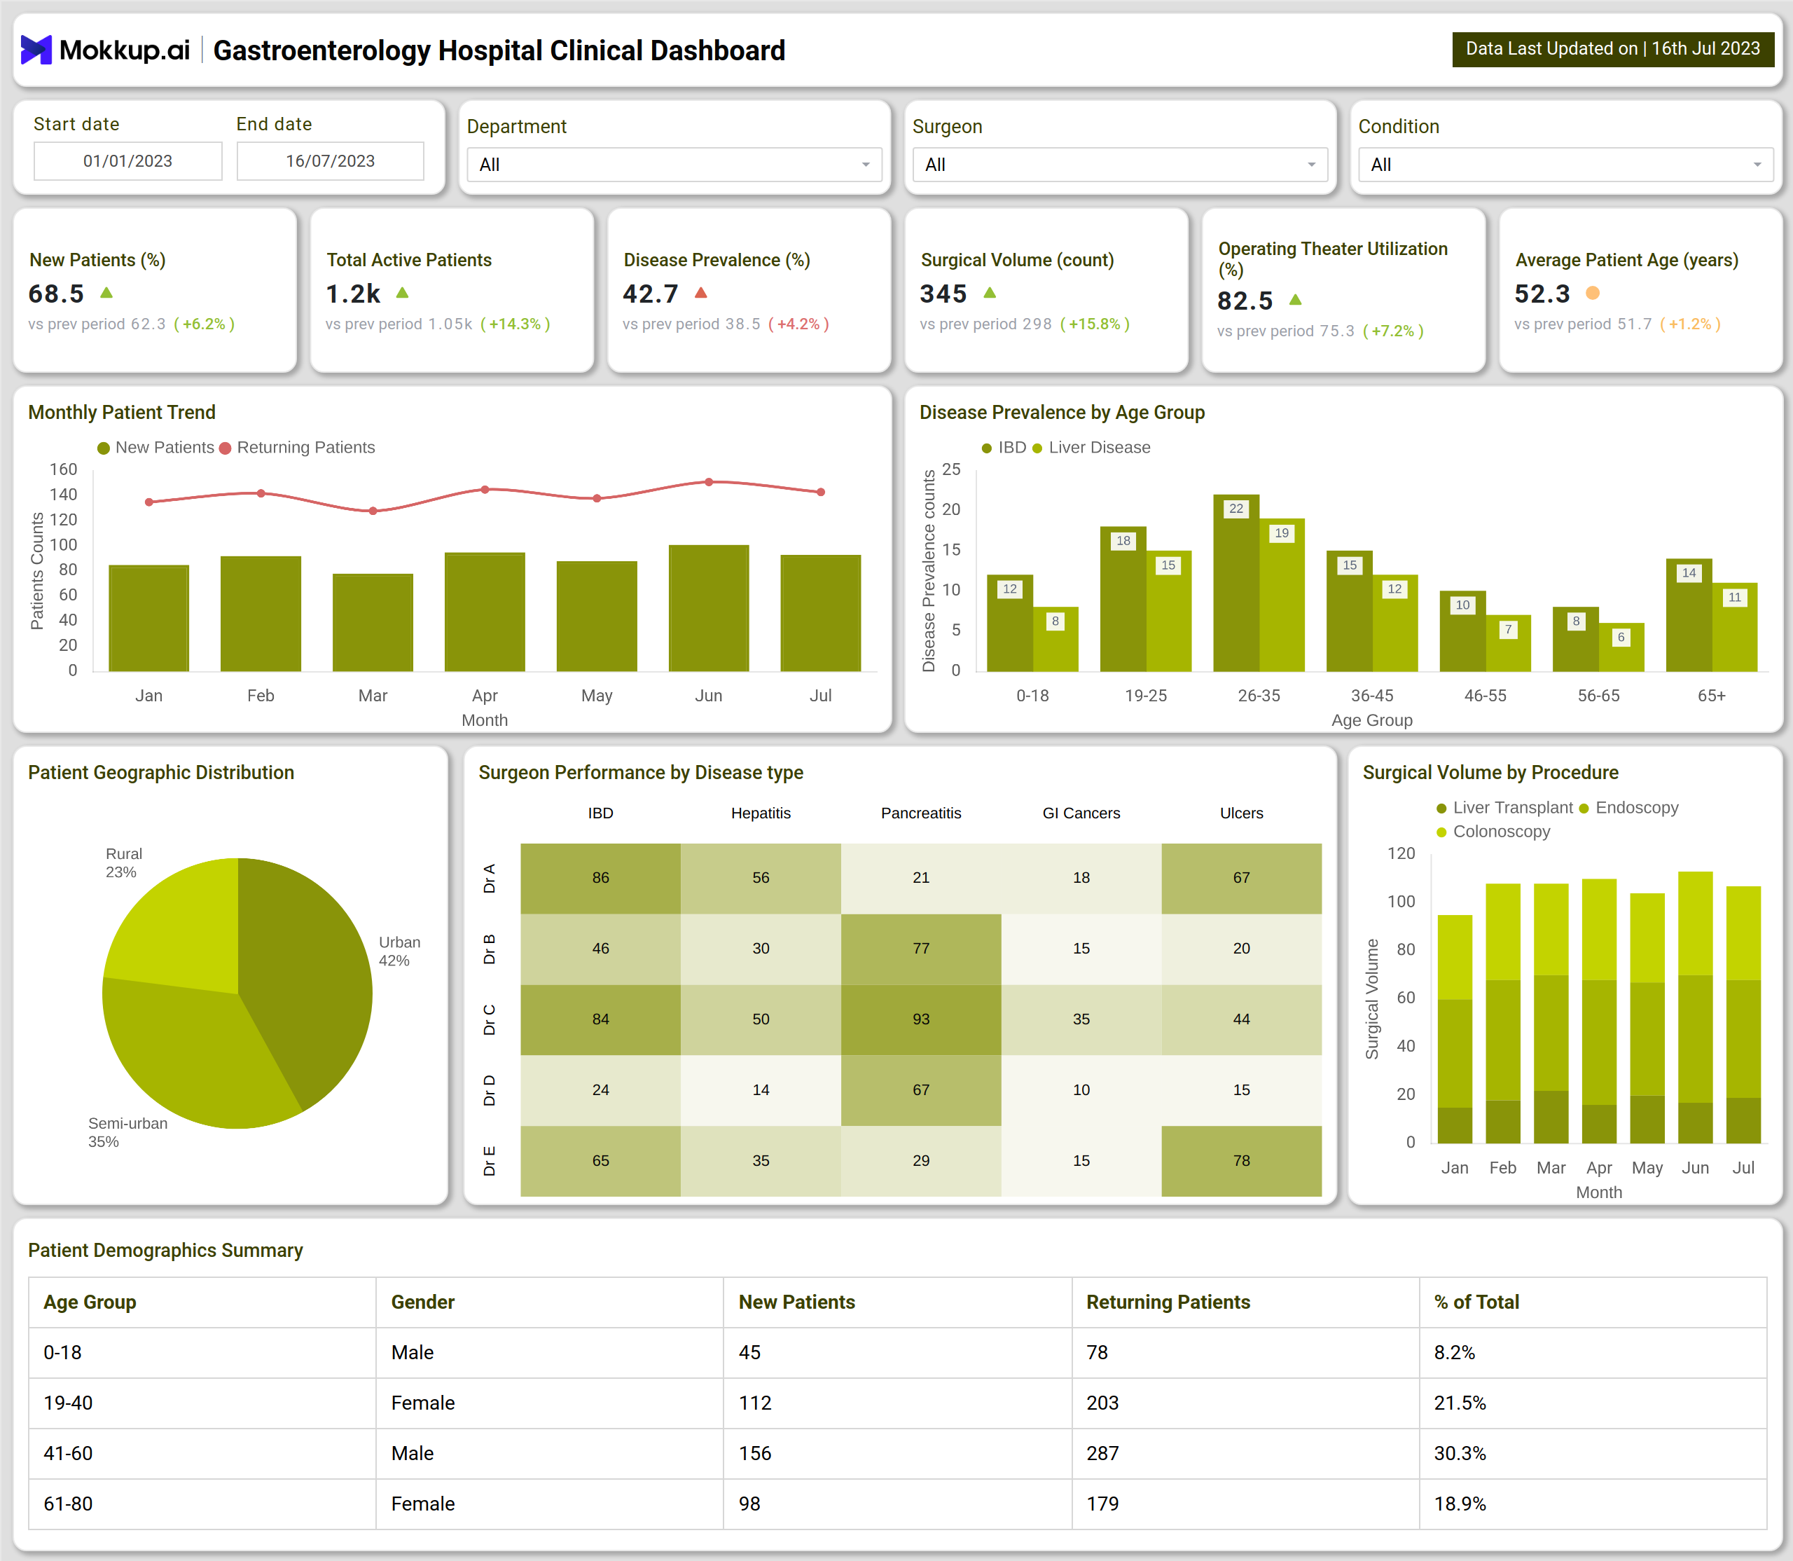Click the Jun point on Returning Patients line
Image resolution: width=1793 pixels, height=1561 pixels.
(709, 482)
